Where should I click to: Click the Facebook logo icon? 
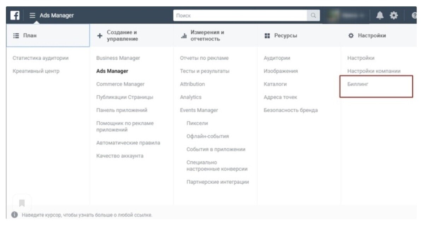click(x=15, y=16)
